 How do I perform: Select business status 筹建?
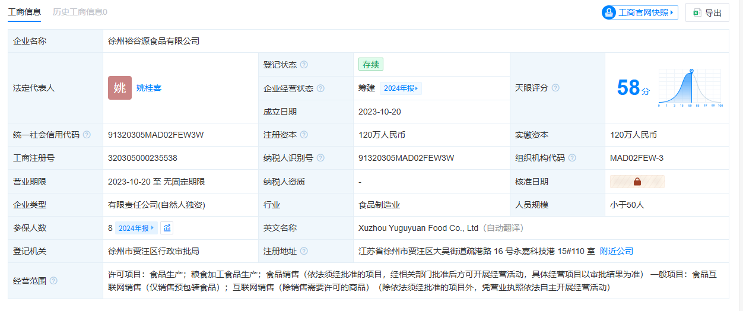[x=367, y=88]
